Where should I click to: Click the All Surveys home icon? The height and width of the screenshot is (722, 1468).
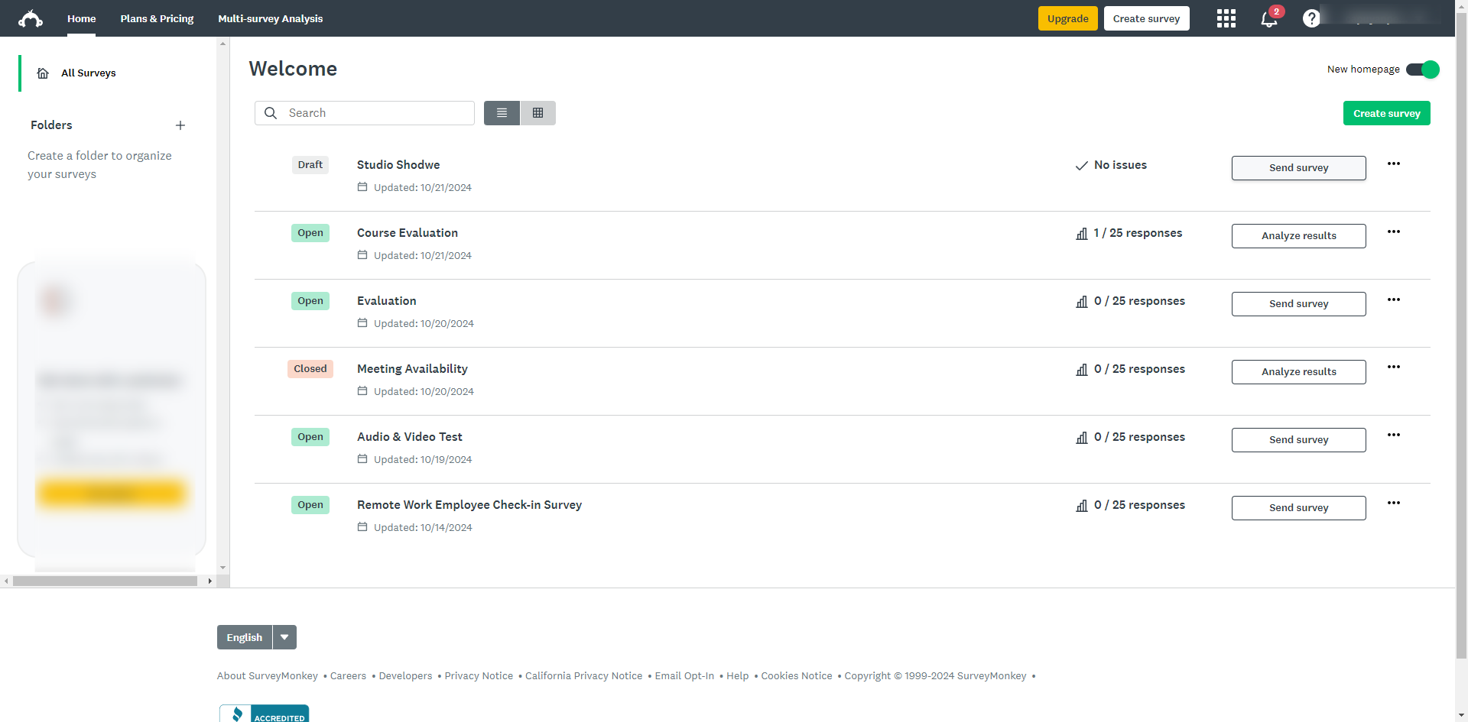44,73
